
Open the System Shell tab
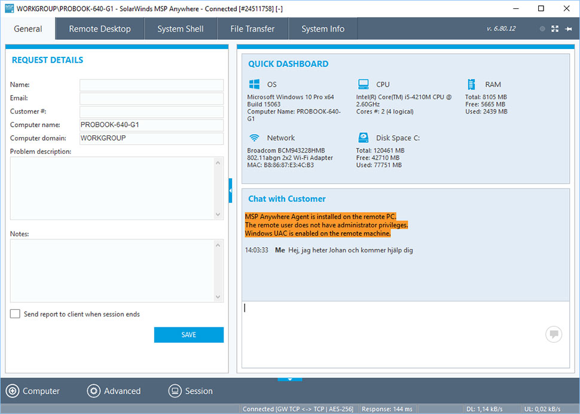180,29
